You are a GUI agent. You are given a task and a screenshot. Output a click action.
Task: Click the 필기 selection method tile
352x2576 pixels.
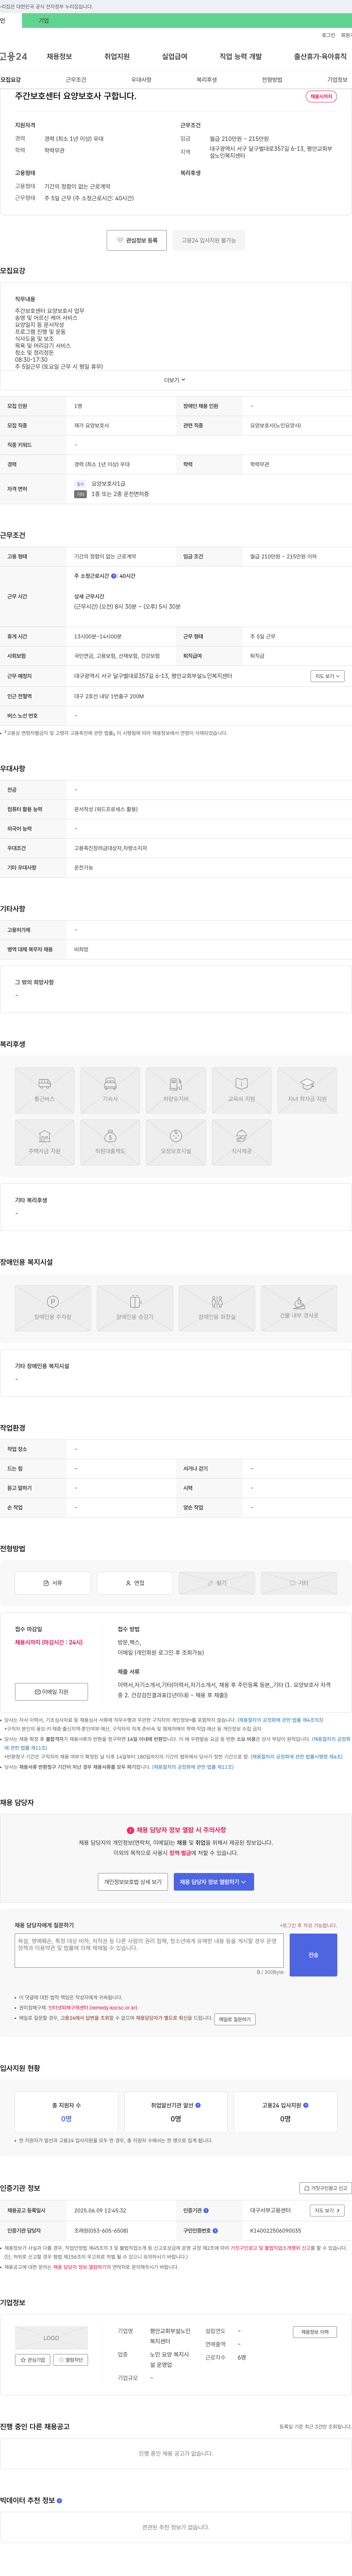(217, 1583)
